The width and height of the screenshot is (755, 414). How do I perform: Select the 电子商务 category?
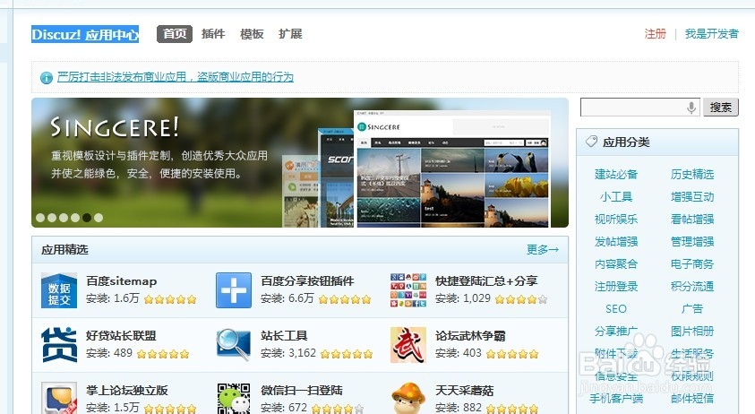click(x=692, y=264)
